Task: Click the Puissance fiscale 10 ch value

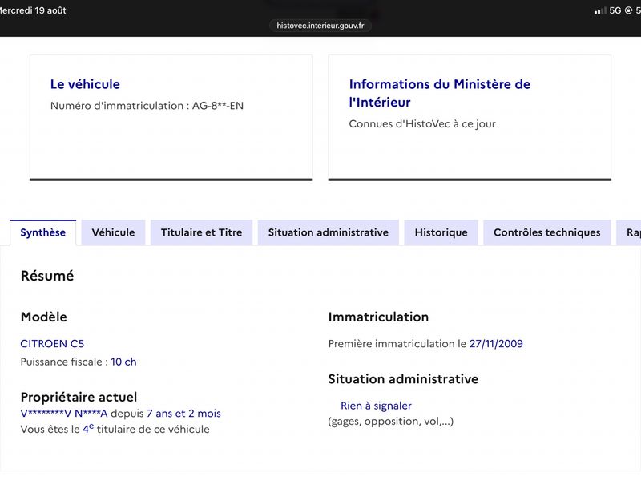Action: pos(123,362)
